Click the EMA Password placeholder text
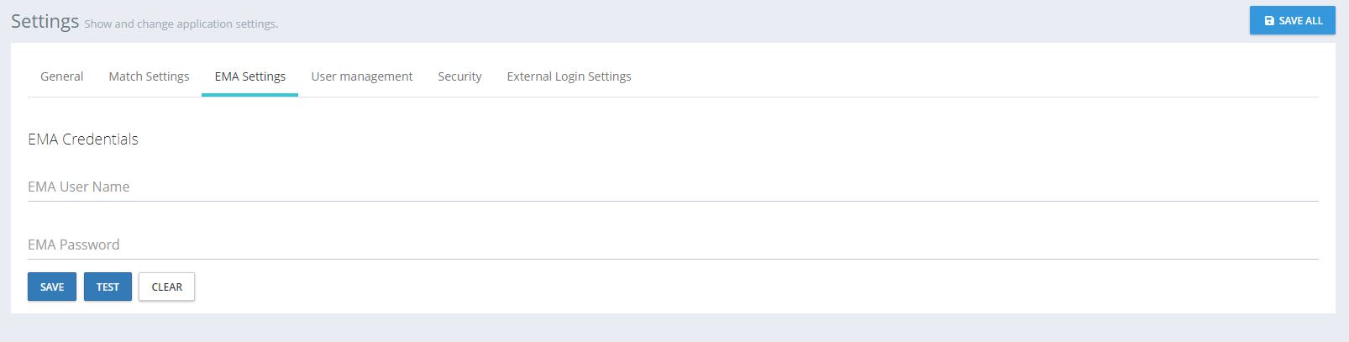1349x342 pixels. 73,245
